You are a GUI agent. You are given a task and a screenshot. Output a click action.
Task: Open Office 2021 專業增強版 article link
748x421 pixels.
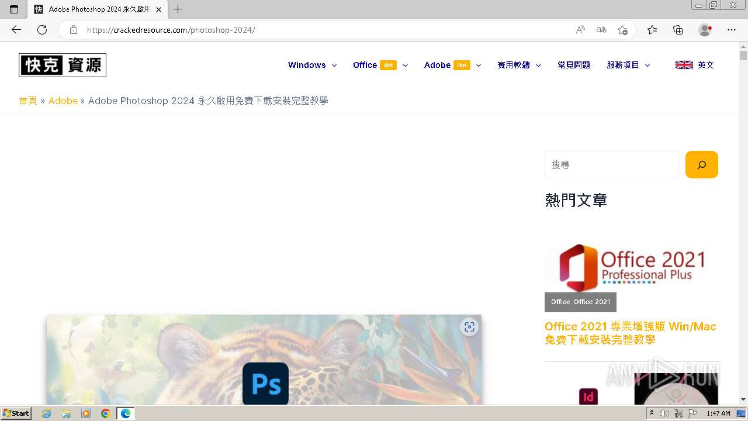point(631,333)
